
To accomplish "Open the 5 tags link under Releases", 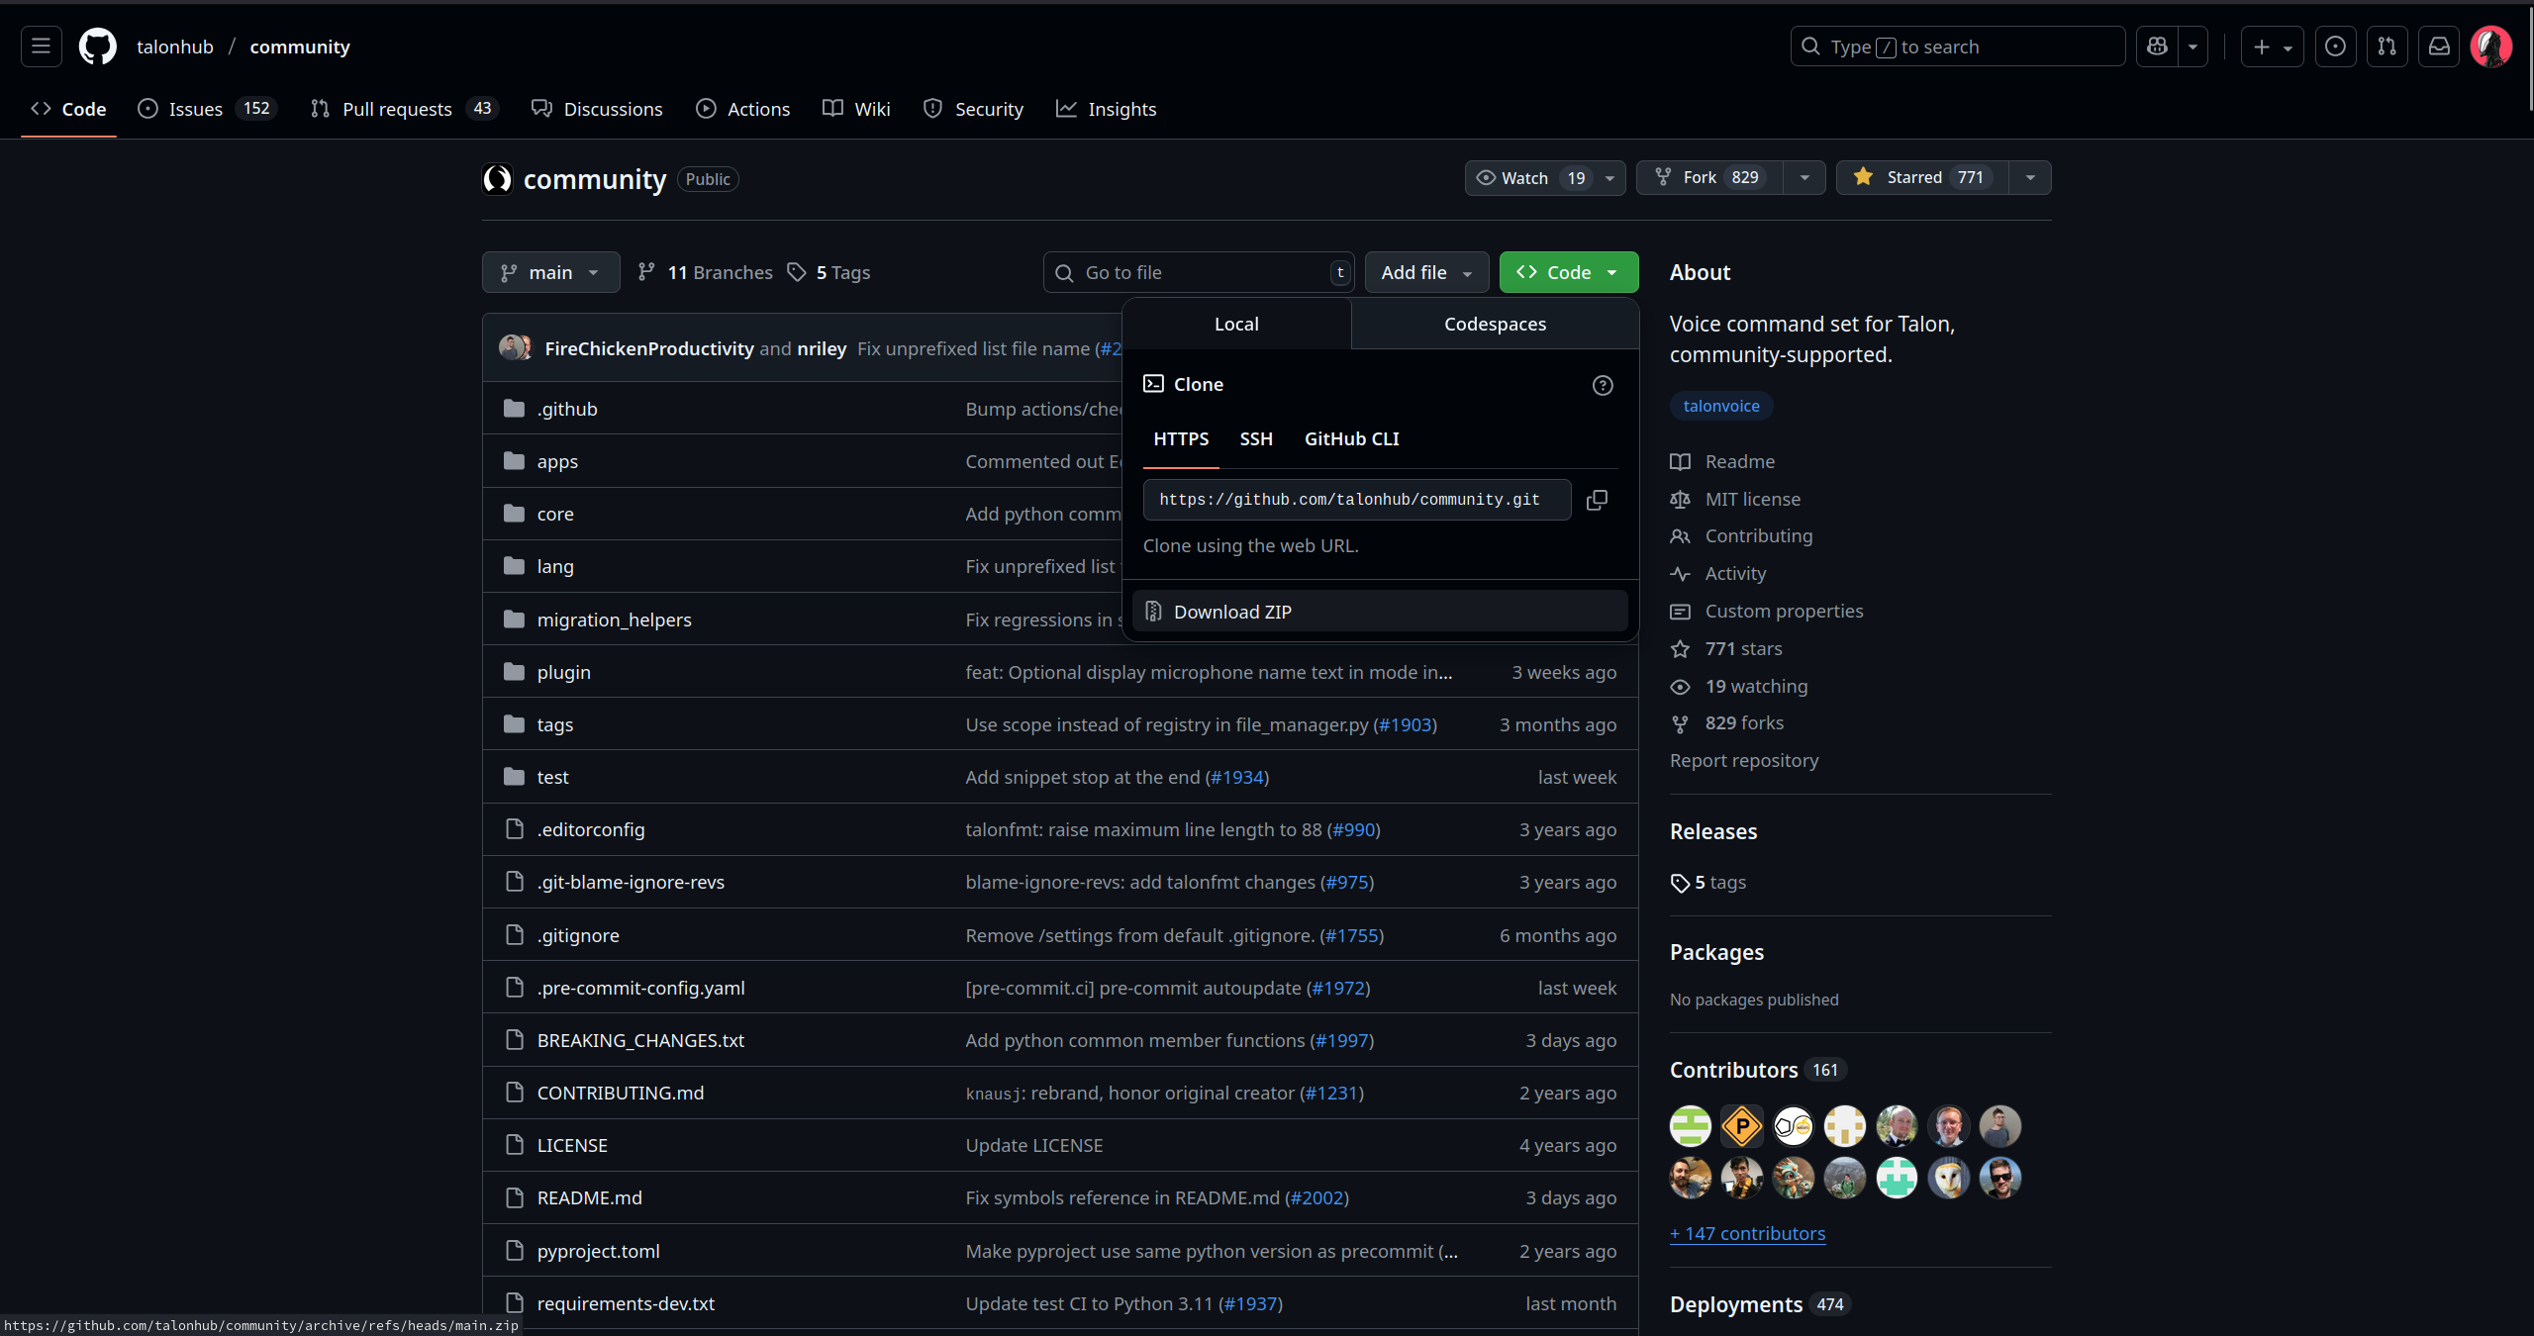I will click(1708, 882).
